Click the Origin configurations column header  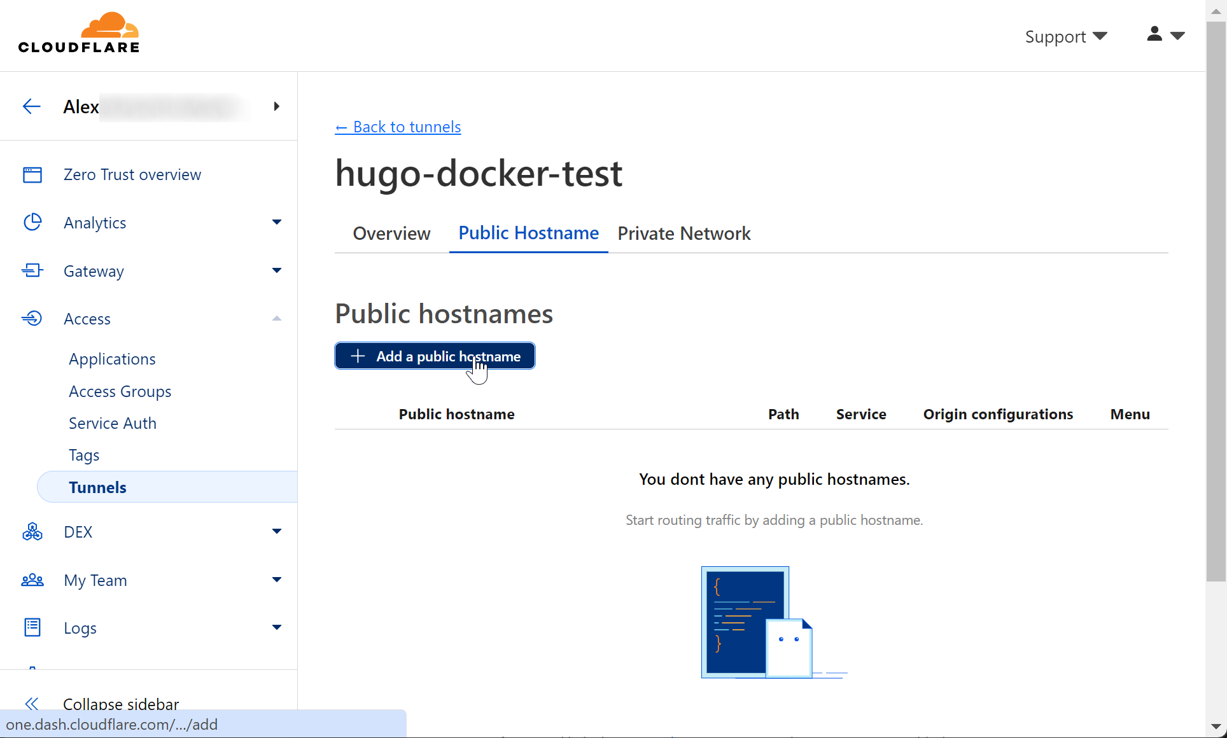[x=998, y=414]
